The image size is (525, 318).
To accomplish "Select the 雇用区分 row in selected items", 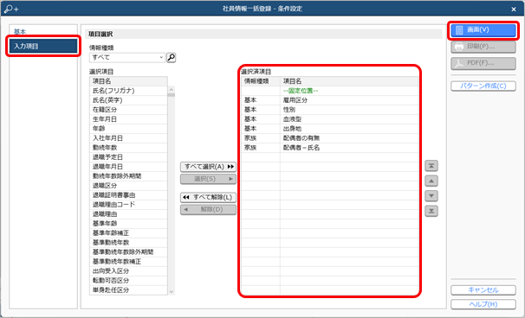I will tap(330, 100).
